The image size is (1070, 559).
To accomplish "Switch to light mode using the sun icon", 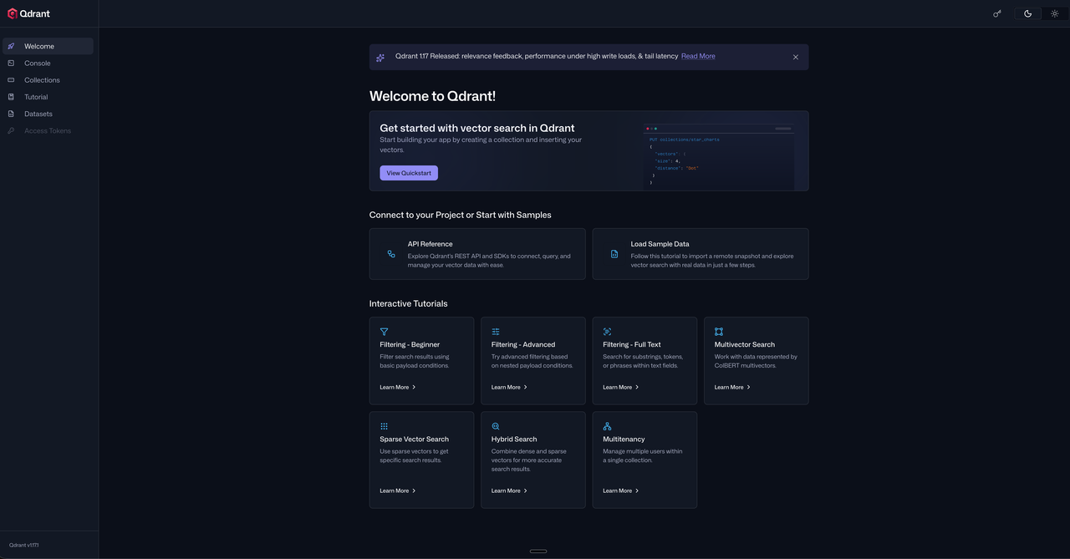I will tap(1054, 13).
